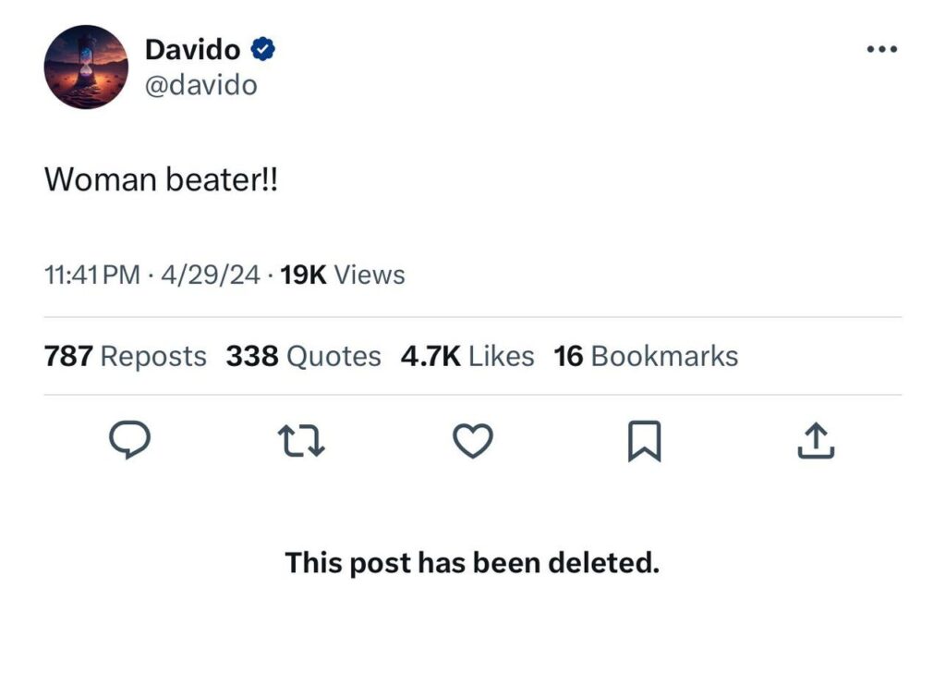Open the 338 Quotes list
This screenshot has width=946, height=698.
click(x=303, y=356)
